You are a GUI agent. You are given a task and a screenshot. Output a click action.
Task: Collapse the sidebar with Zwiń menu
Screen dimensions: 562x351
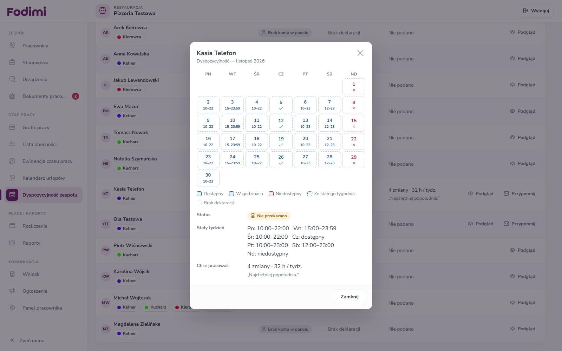(27, 340)
